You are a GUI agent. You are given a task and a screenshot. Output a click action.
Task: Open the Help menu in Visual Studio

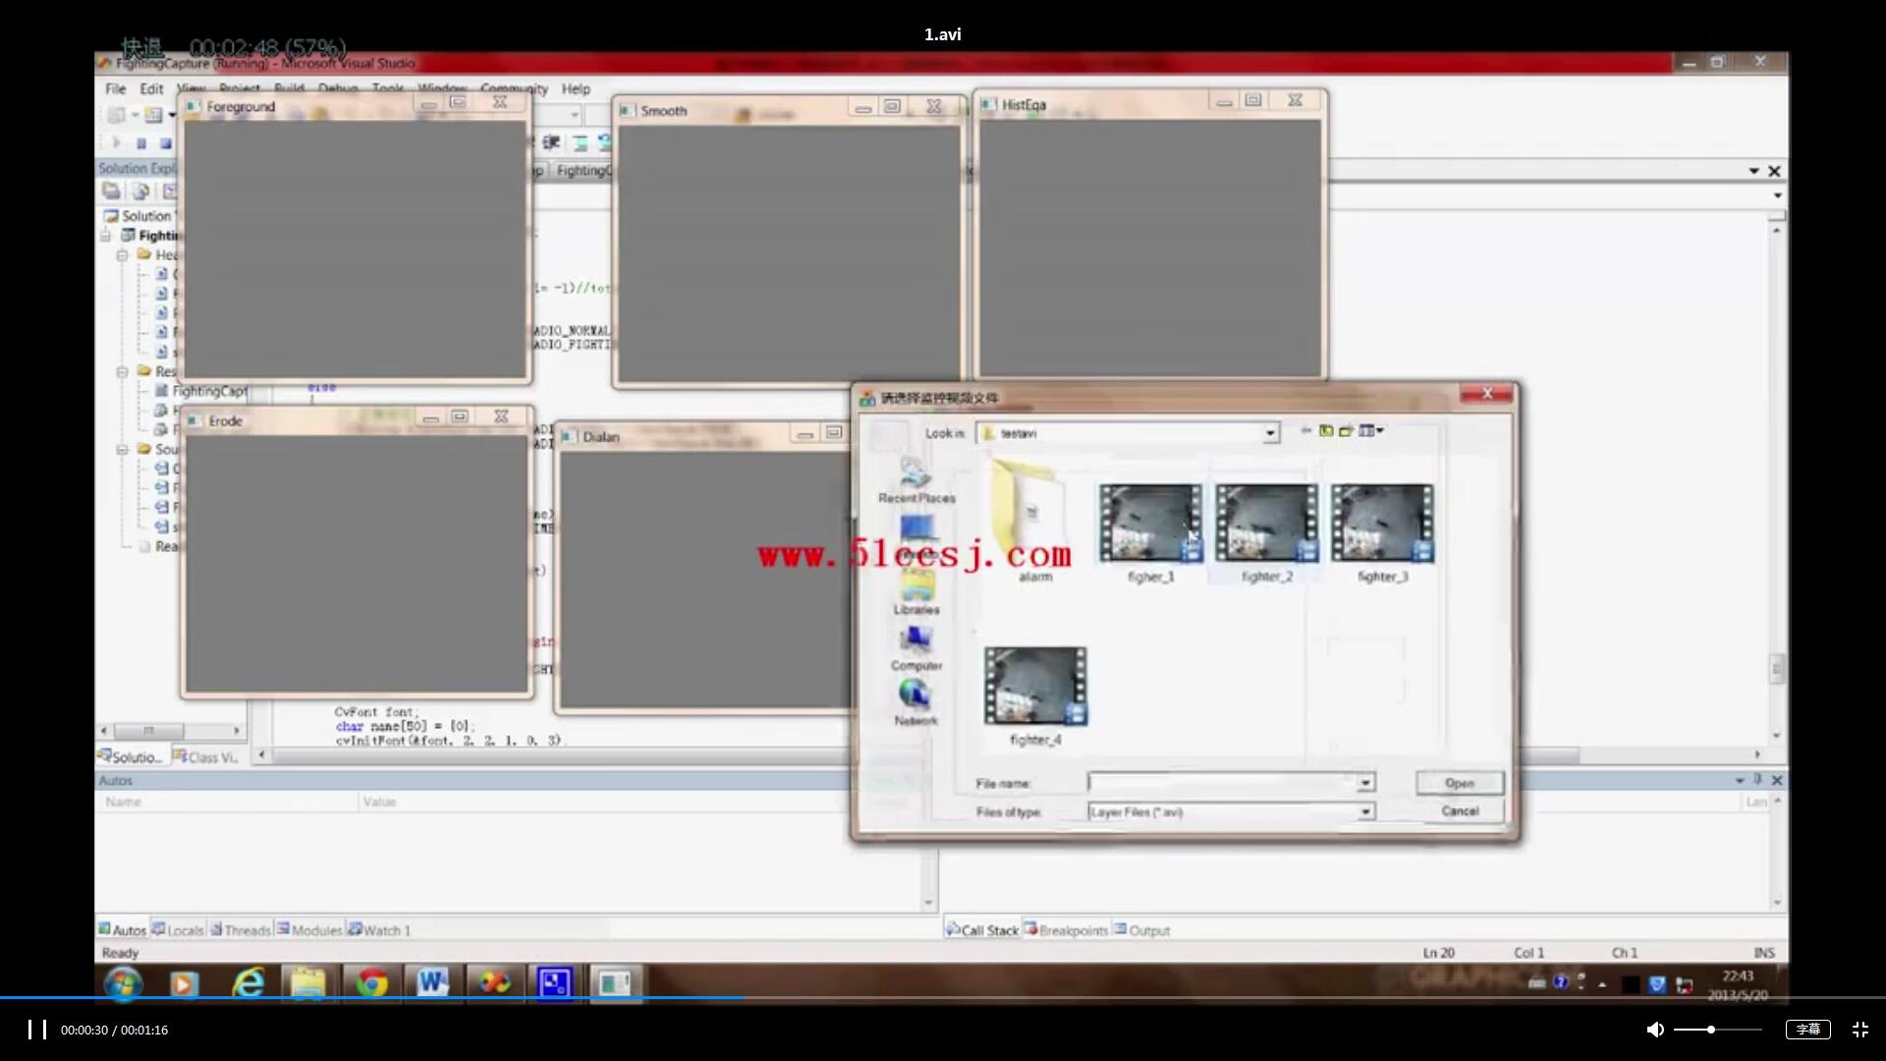pyautogui.click(x=576, y=88)
